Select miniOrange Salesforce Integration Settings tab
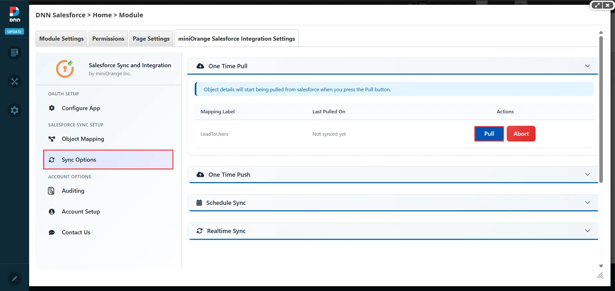 236,38
